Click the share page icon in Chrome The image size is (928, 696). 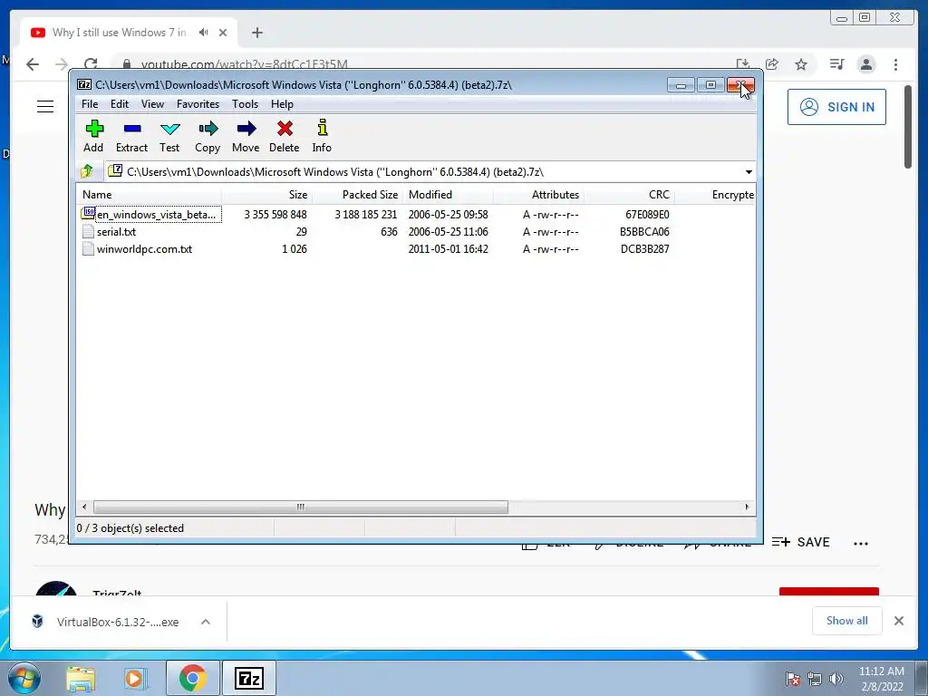click(772, 64)
